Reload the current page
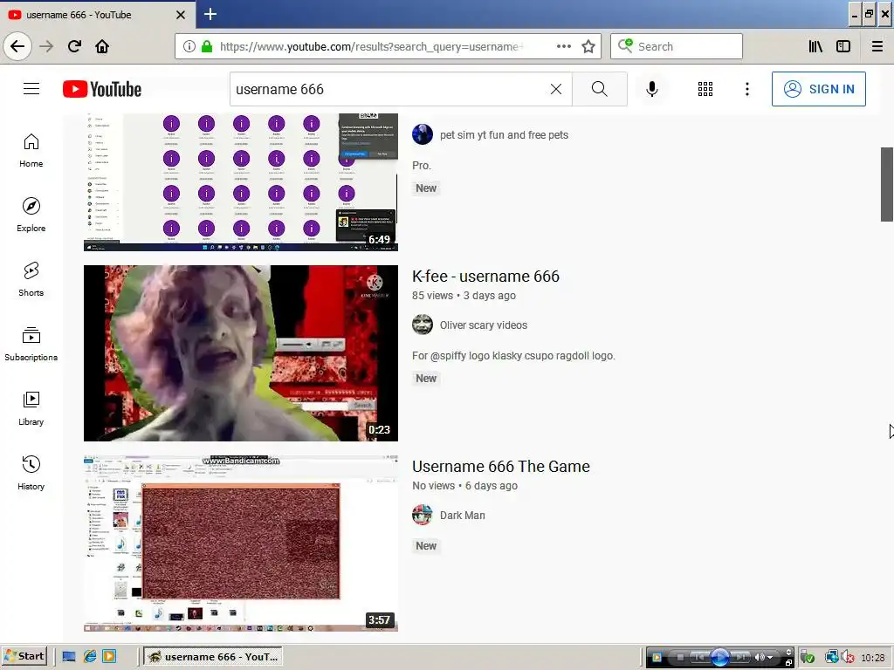Image resolution: width=894 pixels, height=670 pixels. click(74, 46)
